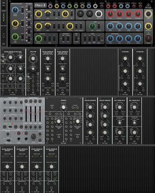Viewport: 155px width, 193px height.
Task: Click the large MIDI DIN socket
Action: click(148, 14)
